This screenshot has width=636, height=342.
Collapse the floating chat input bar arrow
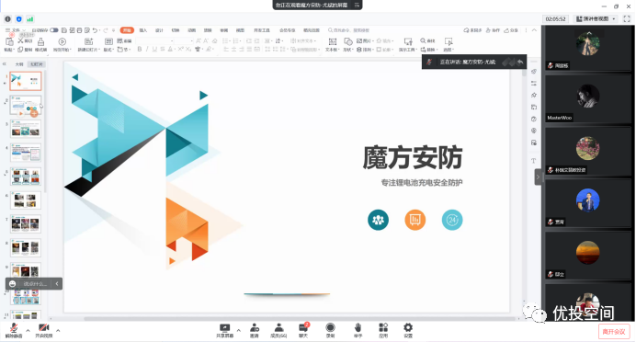57,283
